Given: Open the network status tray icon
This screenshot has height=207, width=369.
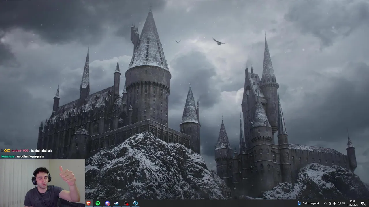Looking at the screenshot, I should tap(339, 203).
